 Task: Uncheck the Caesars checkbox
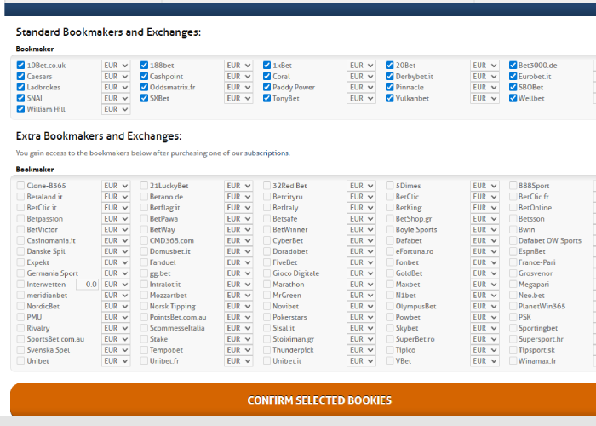pos(20,77)
